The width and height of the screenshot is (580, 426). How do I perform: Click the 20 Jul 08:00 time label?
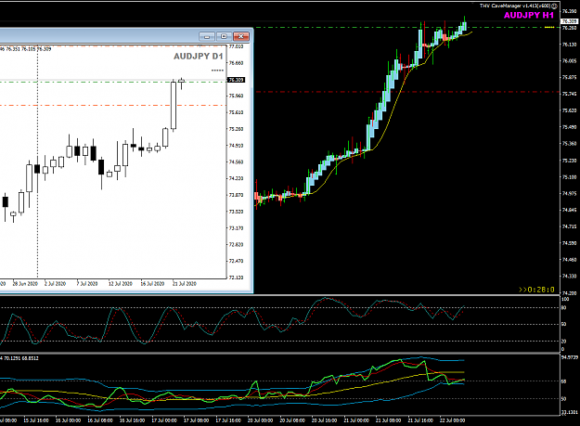(x=292, y=420)
